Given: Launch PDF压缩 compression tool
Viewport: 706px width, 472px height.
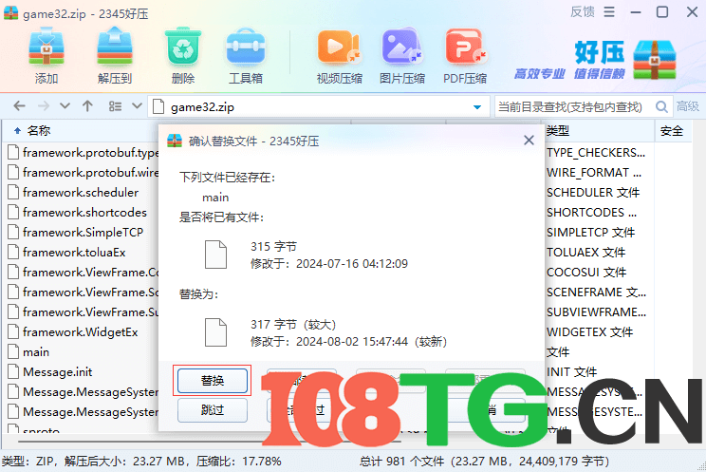Looking at the screenshot, I should point(465,56).
